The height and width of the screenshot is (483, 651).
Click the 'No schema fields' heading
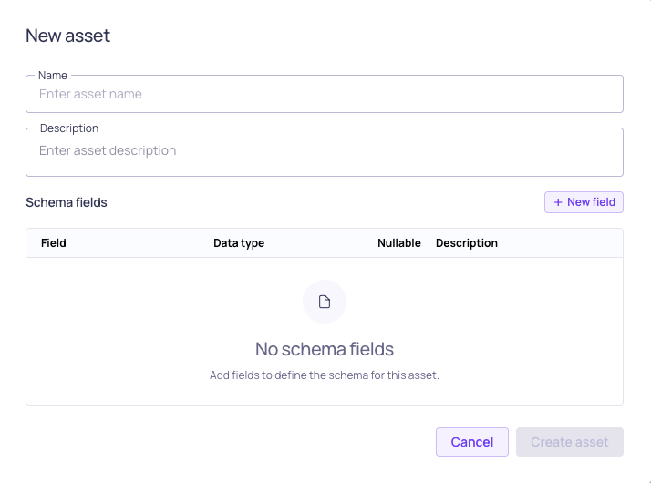click(x=325, y=349)
